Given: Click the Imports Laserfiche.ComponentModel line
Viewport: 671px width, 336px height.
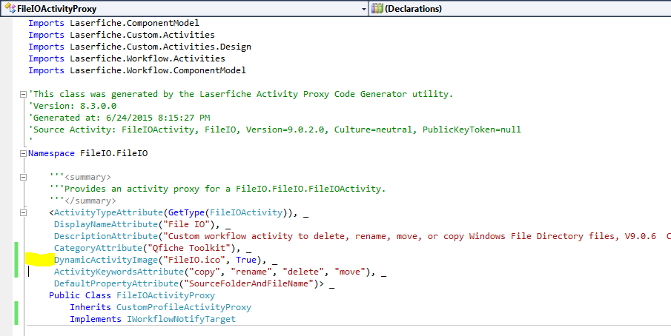Looking at the screenshot, I should click(114, 23).
